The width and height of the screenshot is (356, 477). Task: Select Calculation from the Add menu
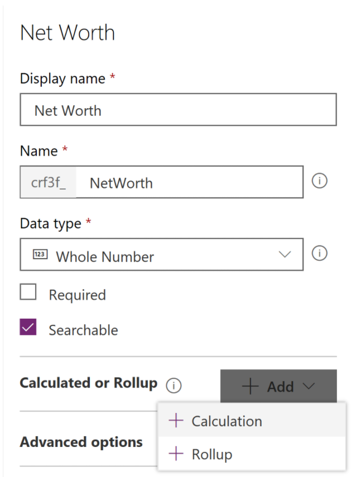(227, 421)
